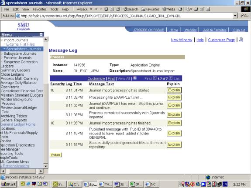251x188 pixels.
Task: Click the menu pane vertical scrollbar down arrow
Action: [46, 166]
